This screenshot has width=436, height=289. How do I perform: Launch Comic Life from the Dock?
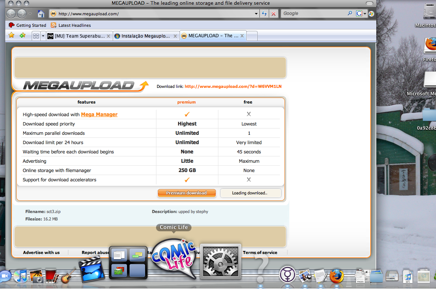pyautogui.click(x=174, y=258)
